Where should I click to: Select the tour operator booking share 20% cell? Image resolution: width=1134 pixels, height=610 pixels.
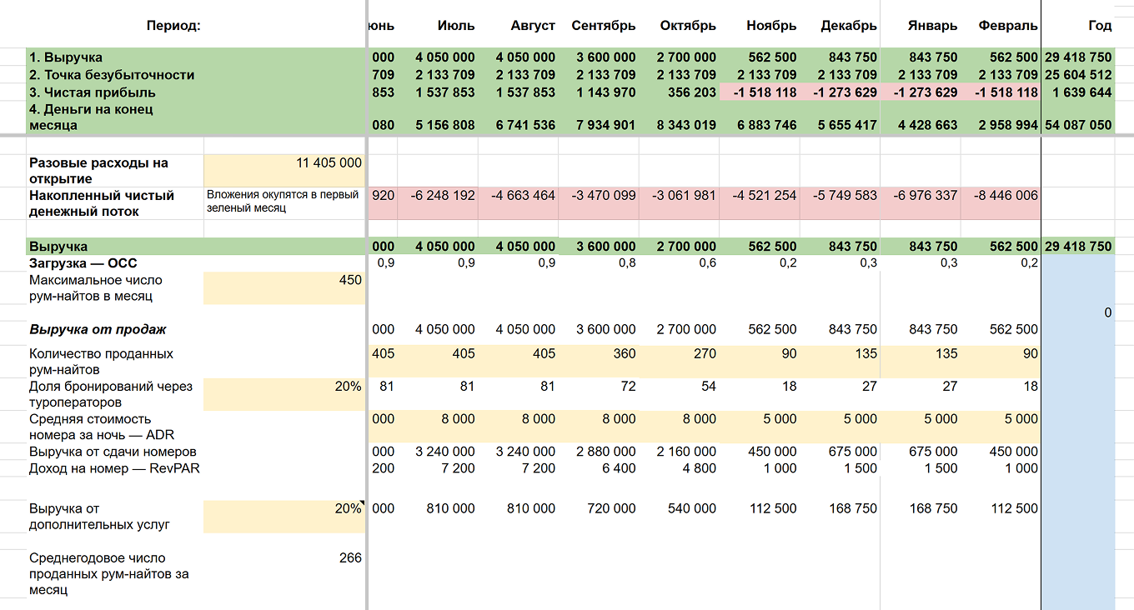(x=284, y=394)
